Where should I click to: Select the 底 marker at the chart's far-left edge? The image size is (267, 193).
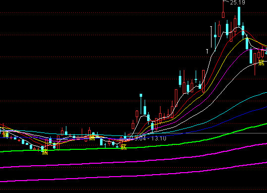click(5, 134)
